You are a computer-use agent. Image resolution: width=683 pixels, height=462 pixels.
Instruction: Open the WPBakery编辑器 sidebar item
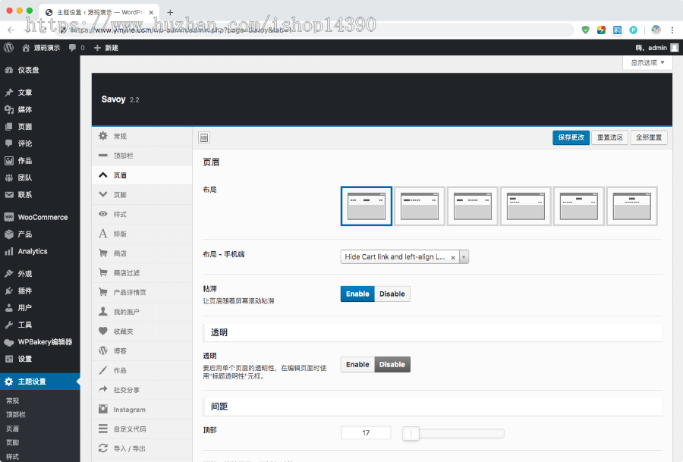[x=44, y=342]
